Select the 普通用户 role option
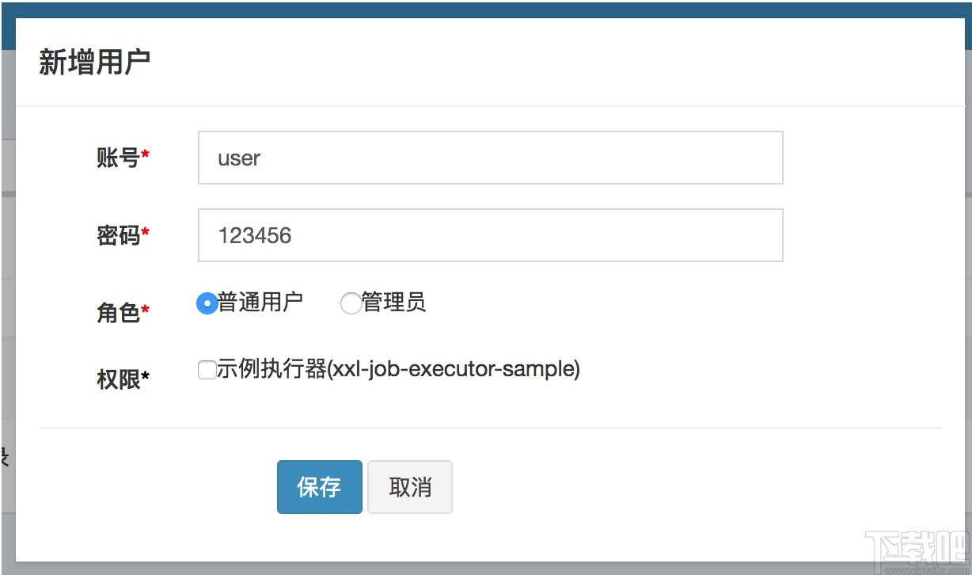This screenshot has height=575, width=972. [206, 303]
